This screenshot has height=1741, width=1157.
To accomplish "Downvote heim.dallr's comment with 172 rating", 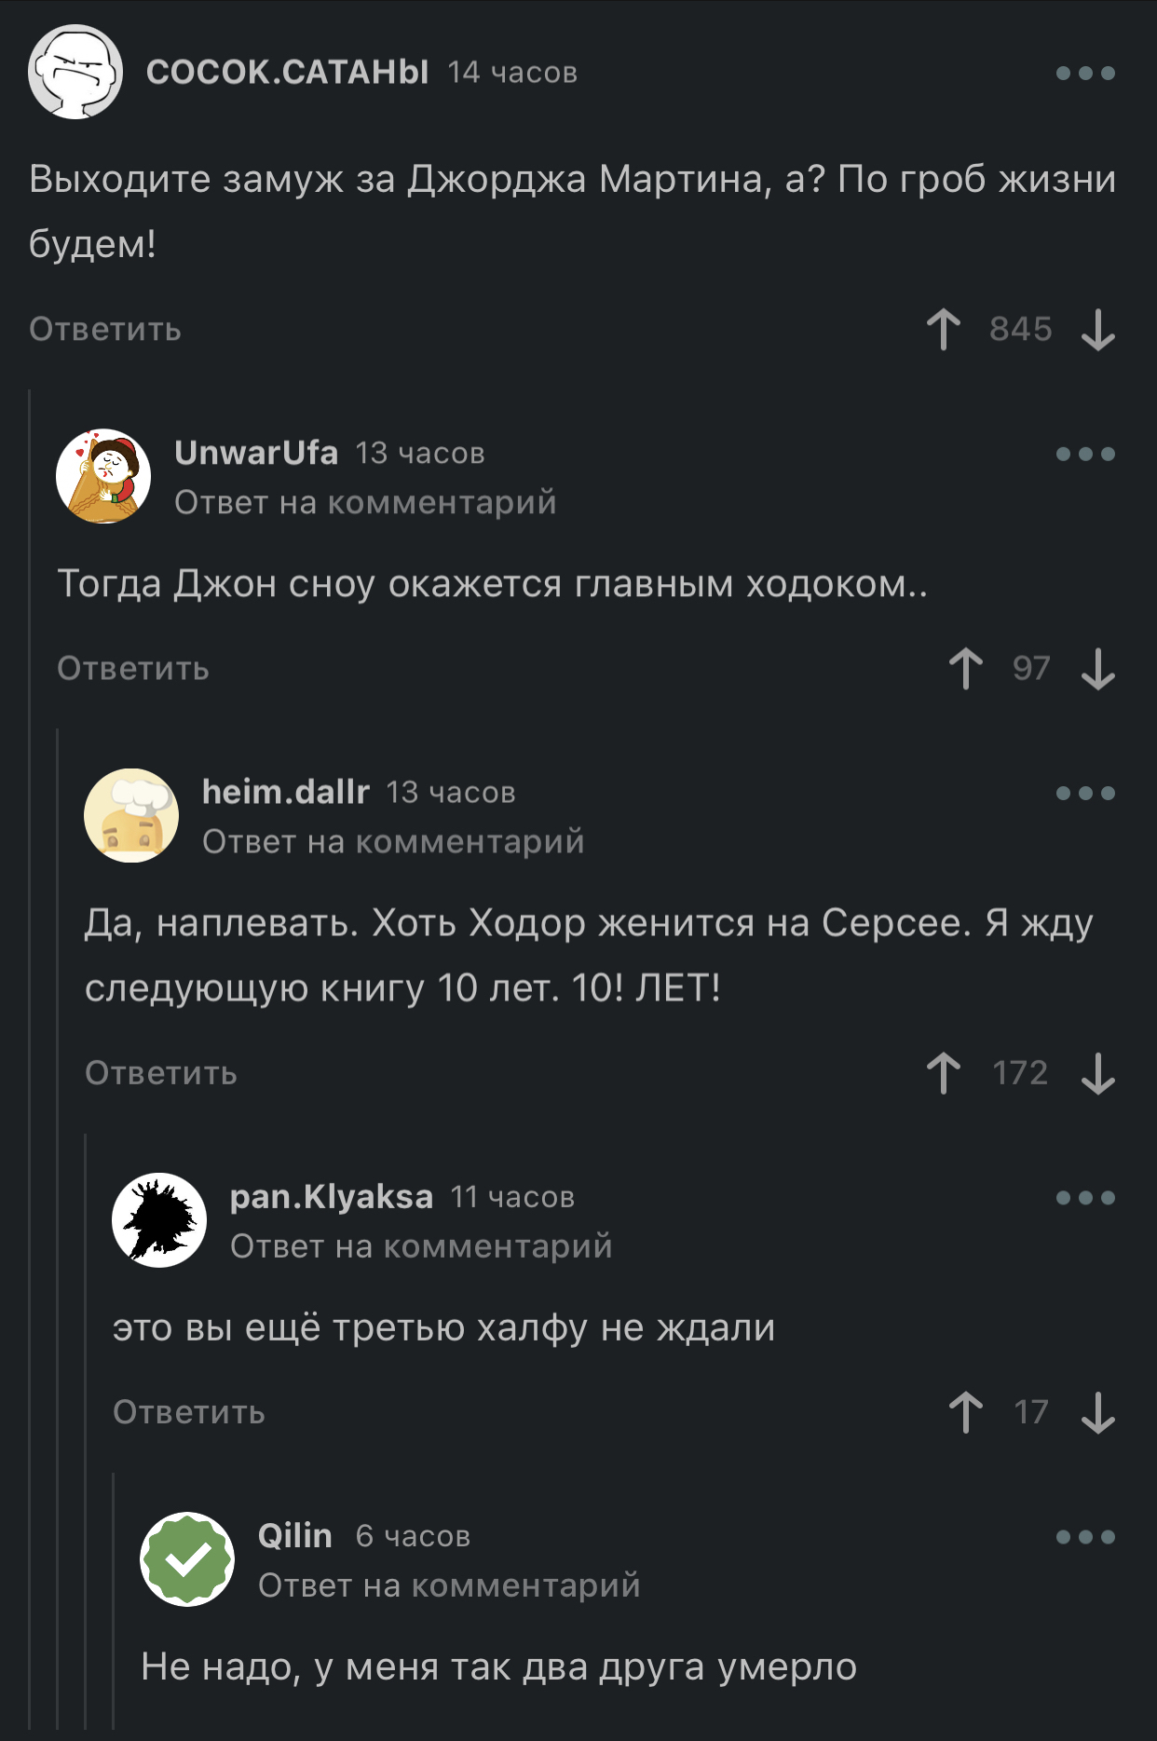I will [1098, 1072].
